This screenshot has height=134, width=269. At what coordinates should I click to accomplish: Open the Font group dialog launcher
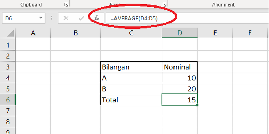(165, 4)
